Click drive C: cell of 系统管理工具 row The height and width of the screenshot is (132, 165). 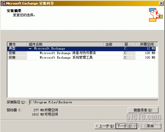coord(129,58)
